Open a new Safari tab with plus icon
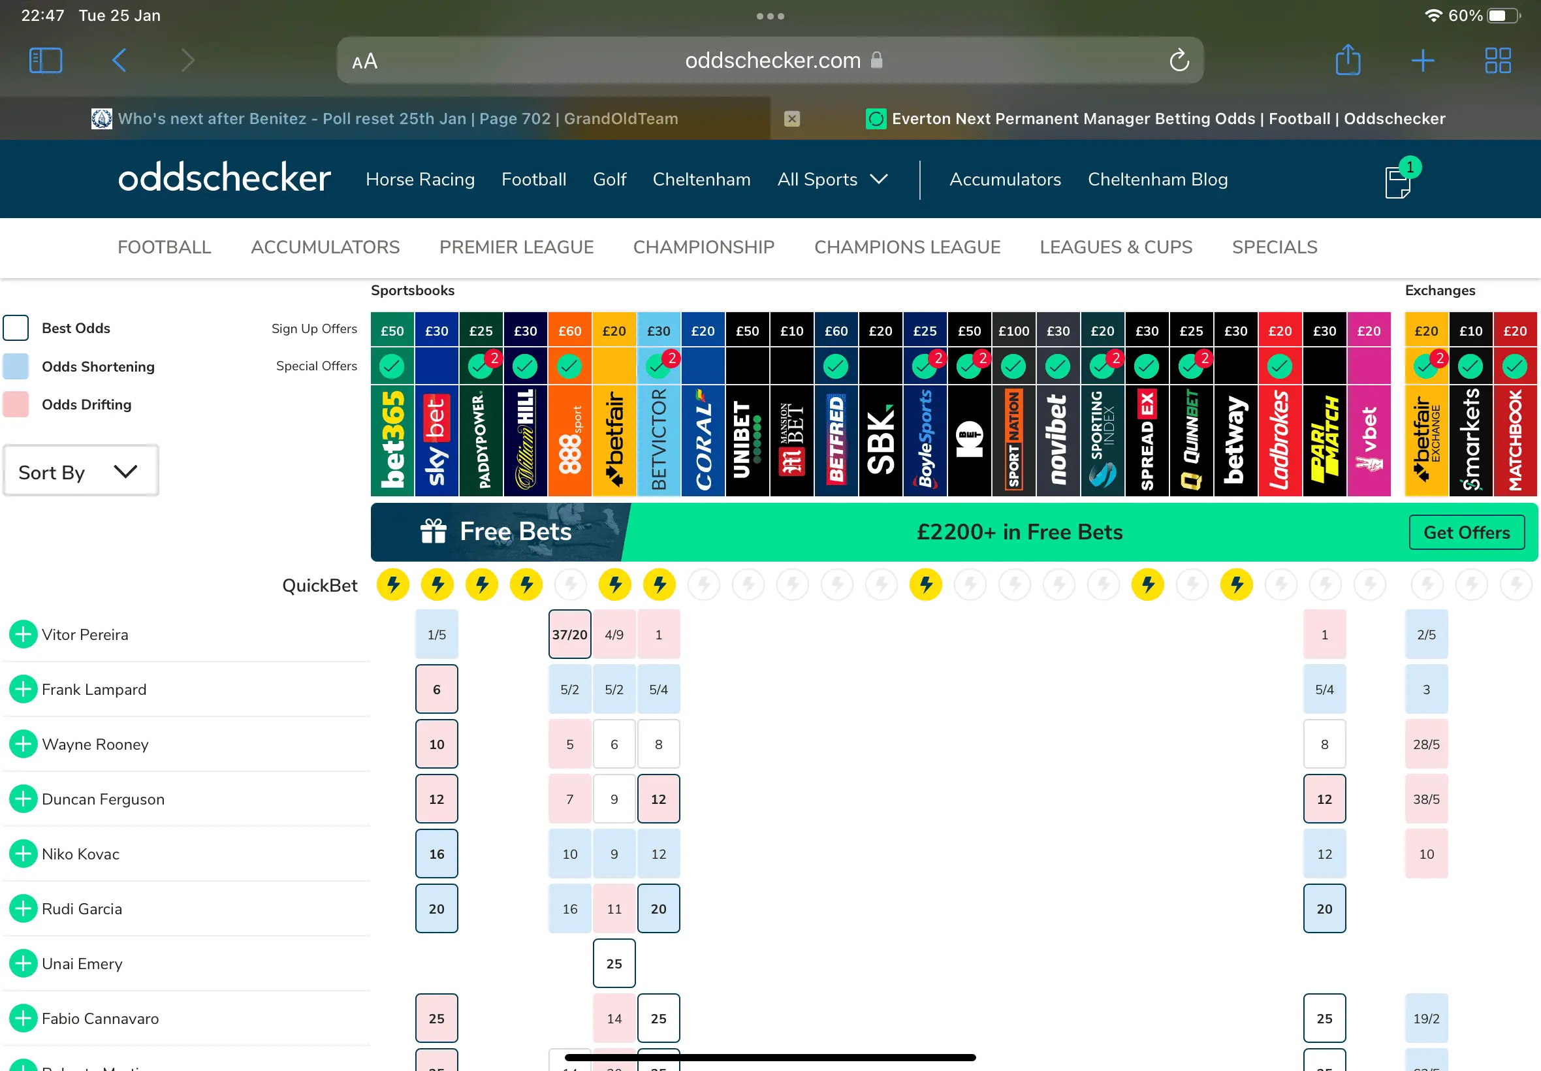 click(x=1423, y=60)
